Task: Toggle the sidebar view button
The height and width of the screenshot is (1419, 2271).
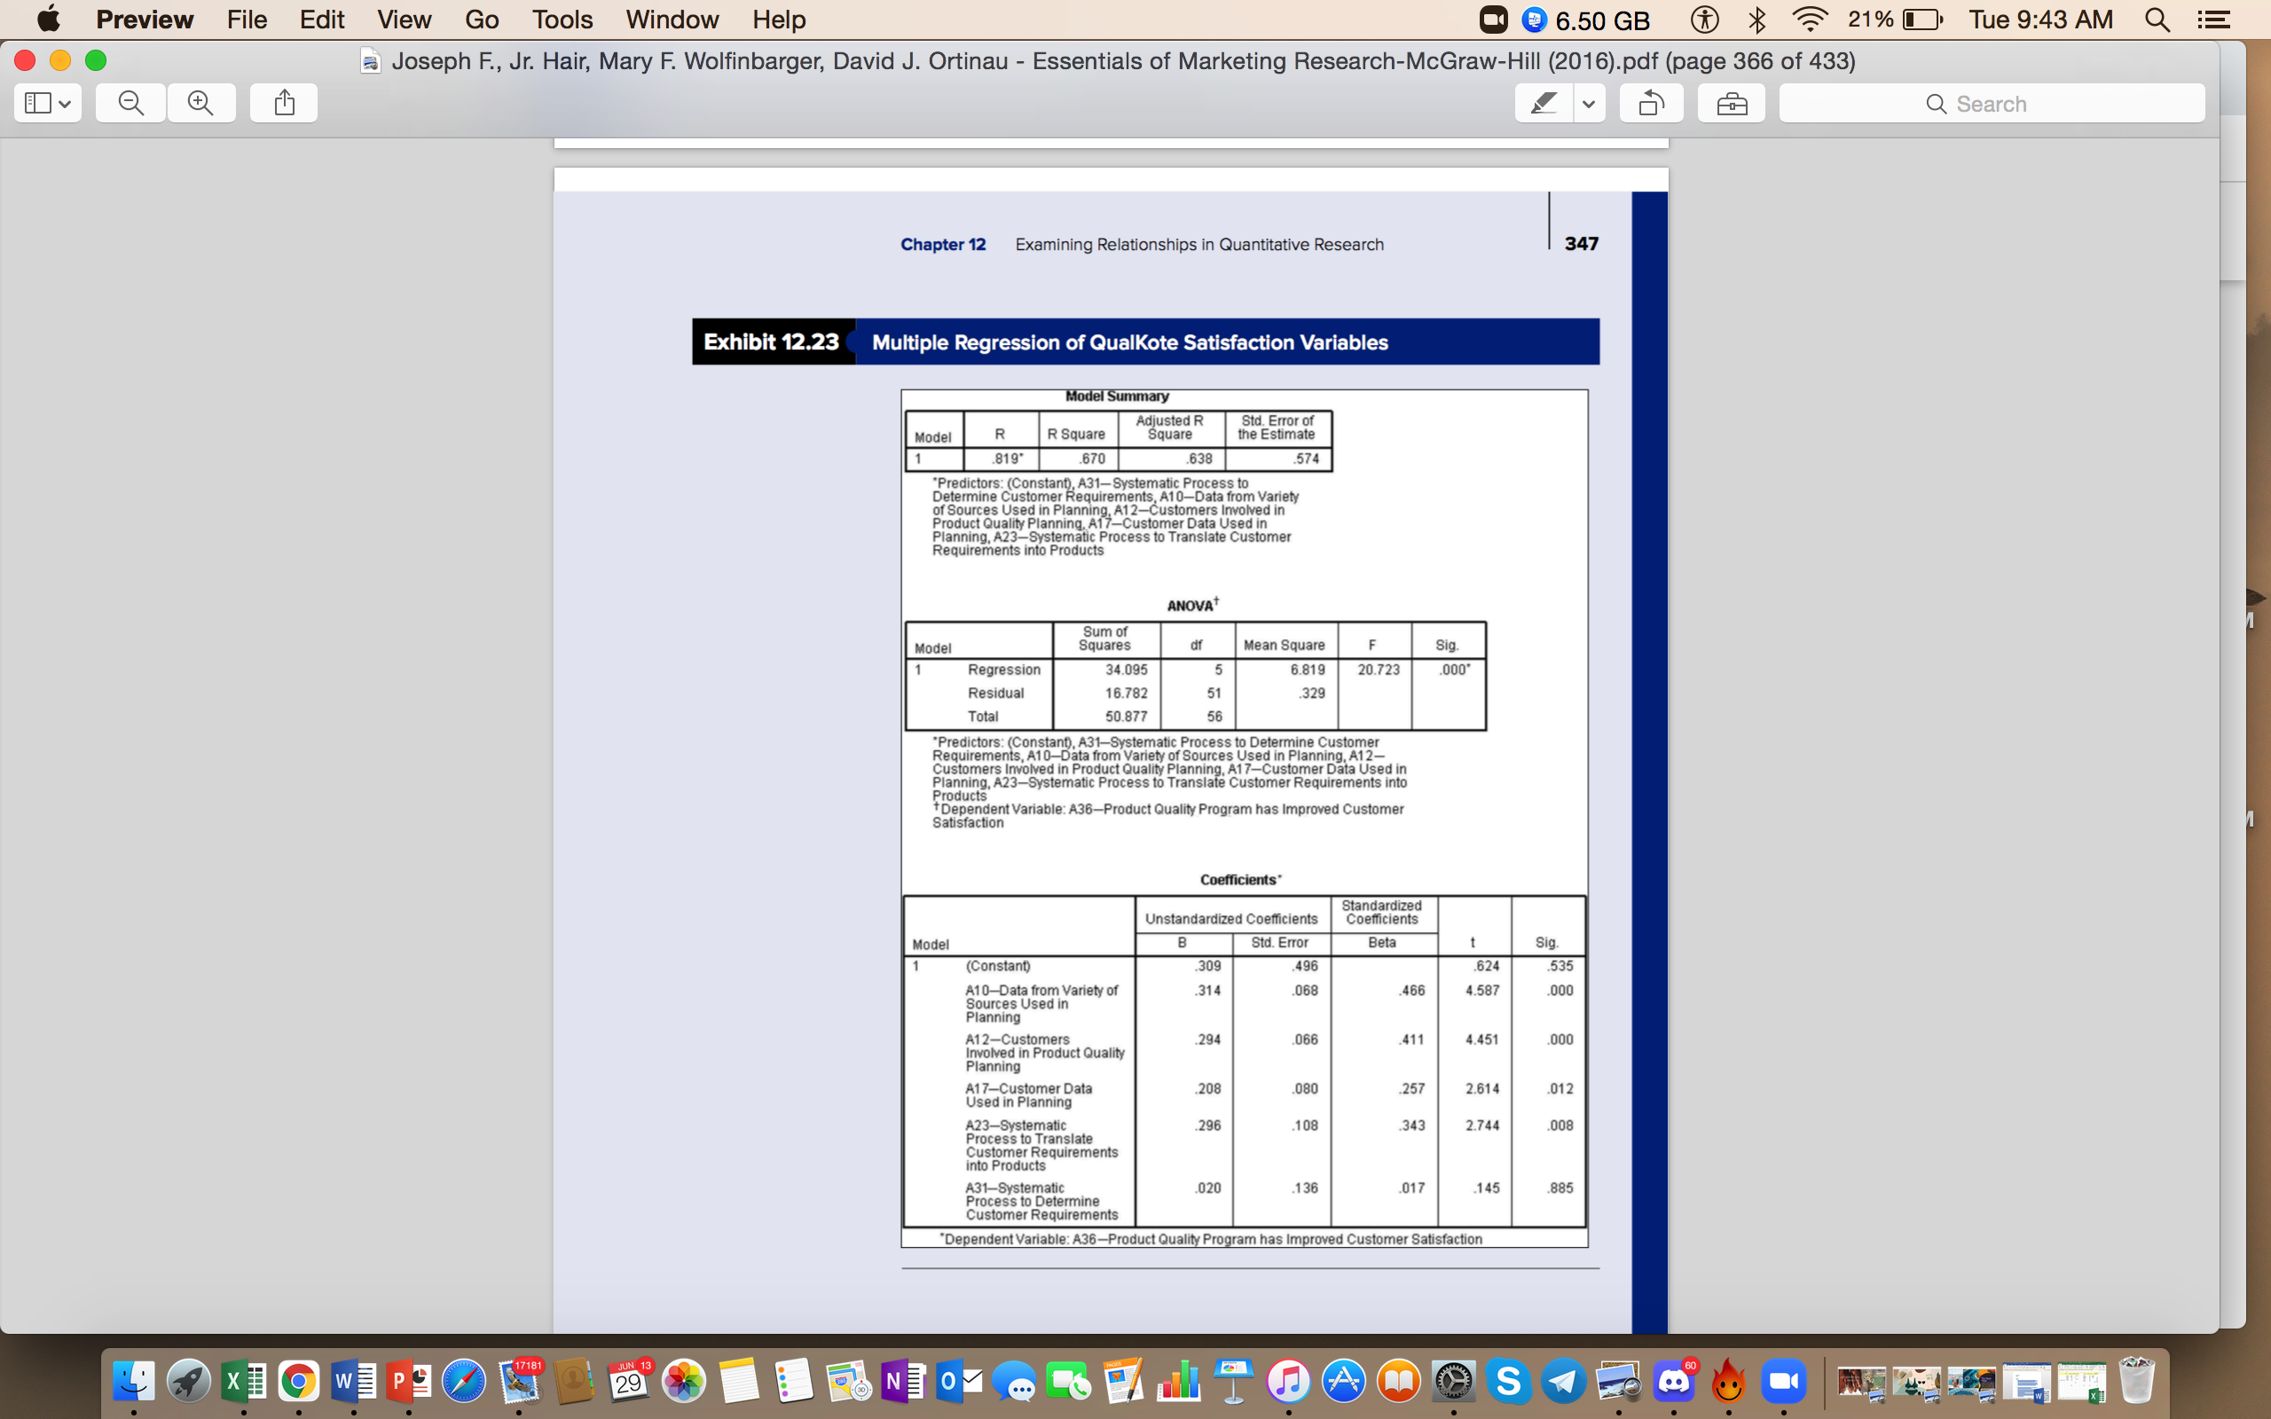Action: (x=37, y=103)
